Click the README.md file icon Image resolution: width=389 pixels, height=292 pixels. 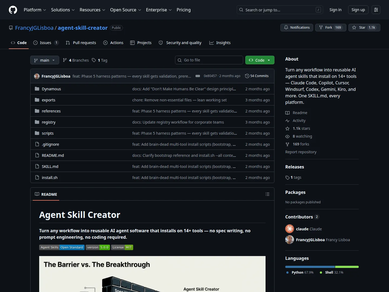(x=37, y=155)
